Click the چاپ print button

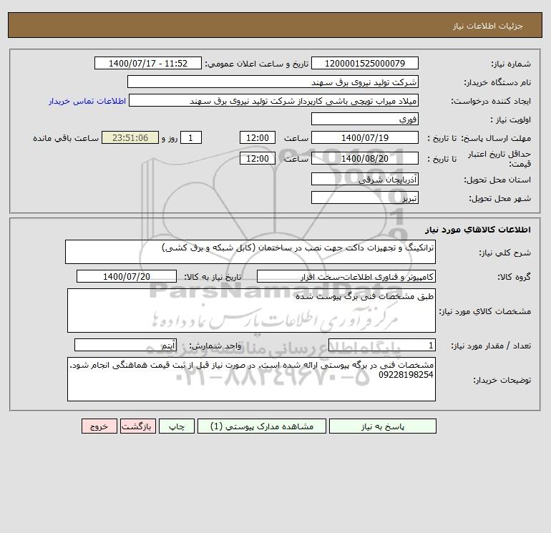click(177, 426)
